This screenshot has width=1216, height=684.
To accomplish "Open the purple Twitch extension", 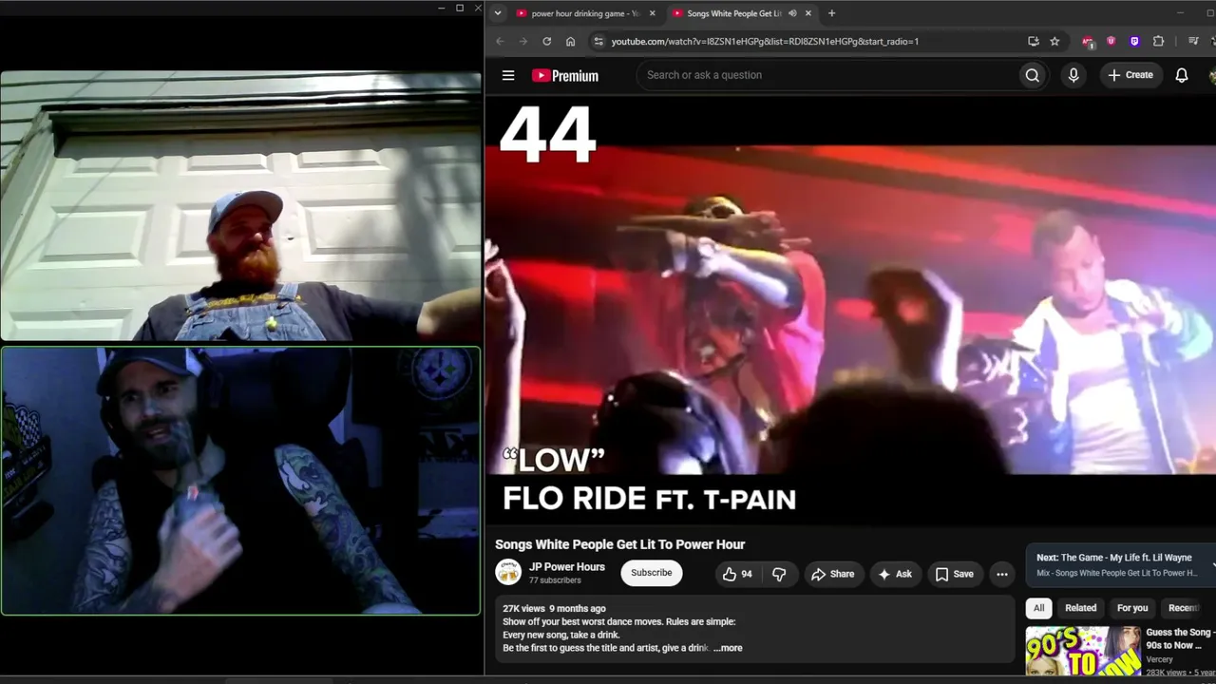I will pos(1134,41).
